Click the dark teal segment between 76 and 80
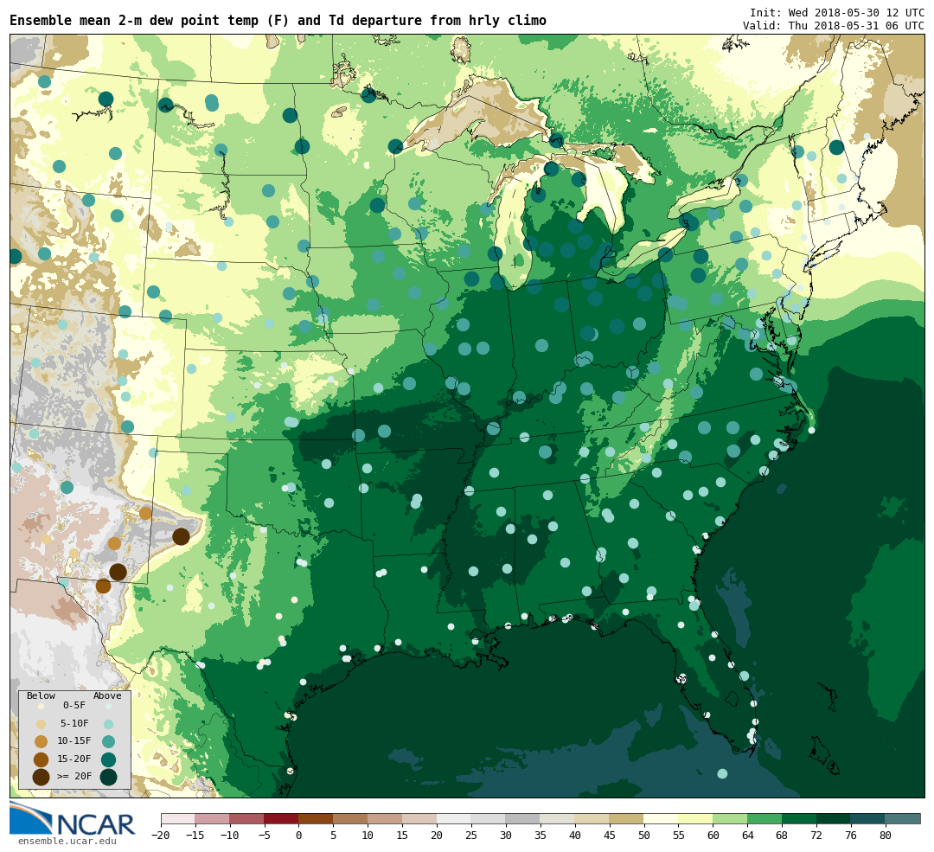 click(x=868, y=819)
